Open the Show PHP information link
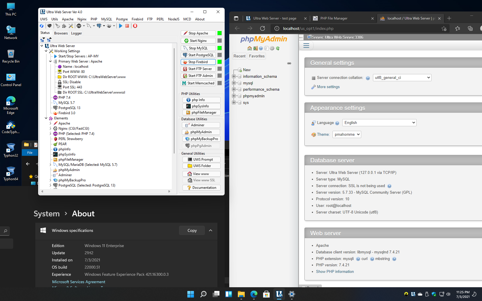This screenshot has height=301, width=482. (x=335, y=271)
